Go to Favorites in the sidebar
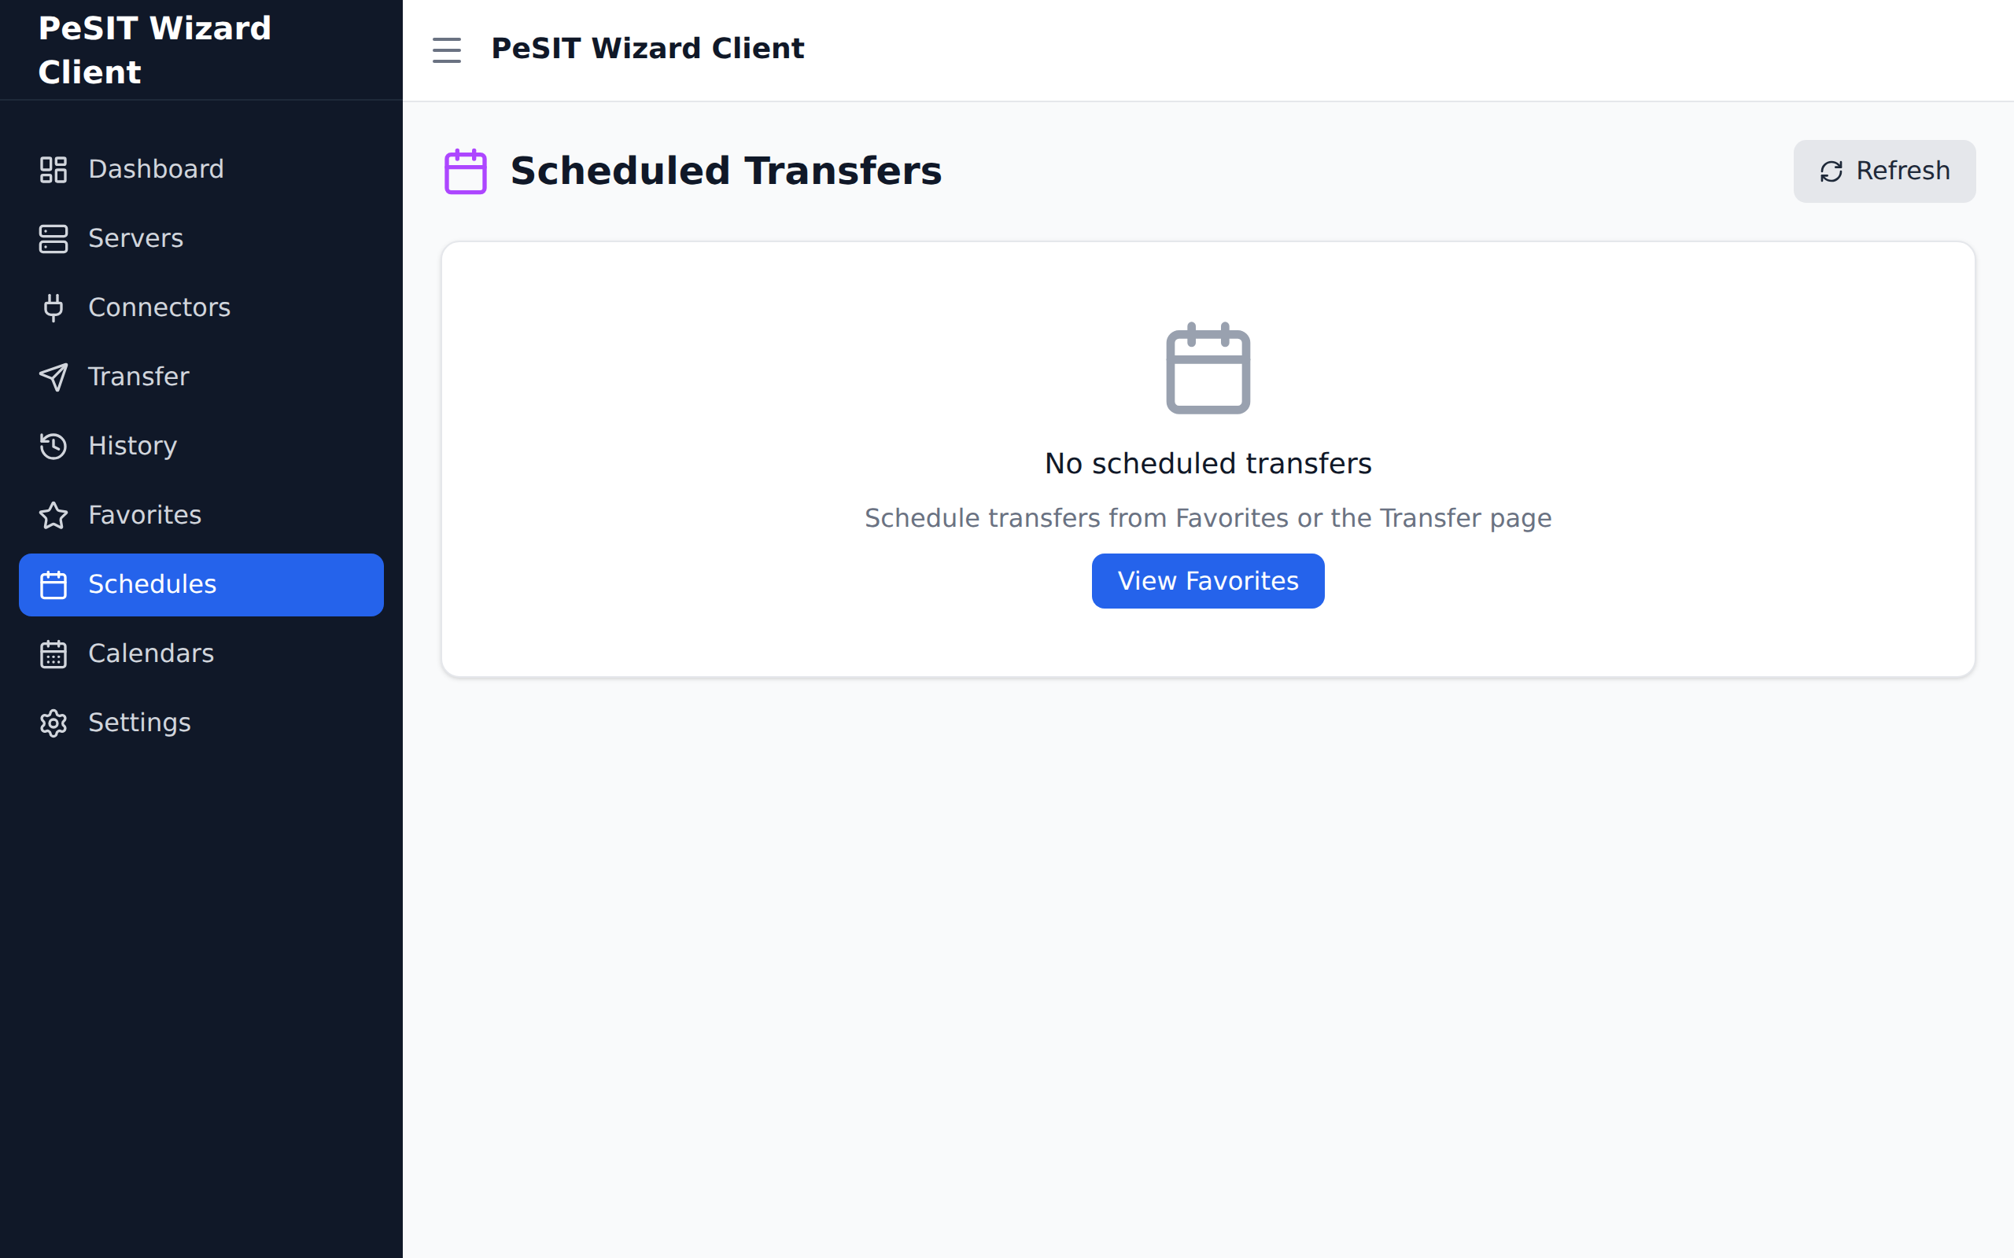This screenshot has width=2014, height=1258. [145, 515]
